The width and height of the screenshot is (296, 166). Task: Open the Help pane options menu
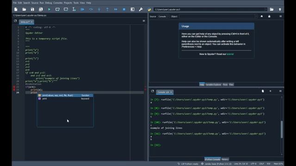pyautogui.click(x=281, y=17)
